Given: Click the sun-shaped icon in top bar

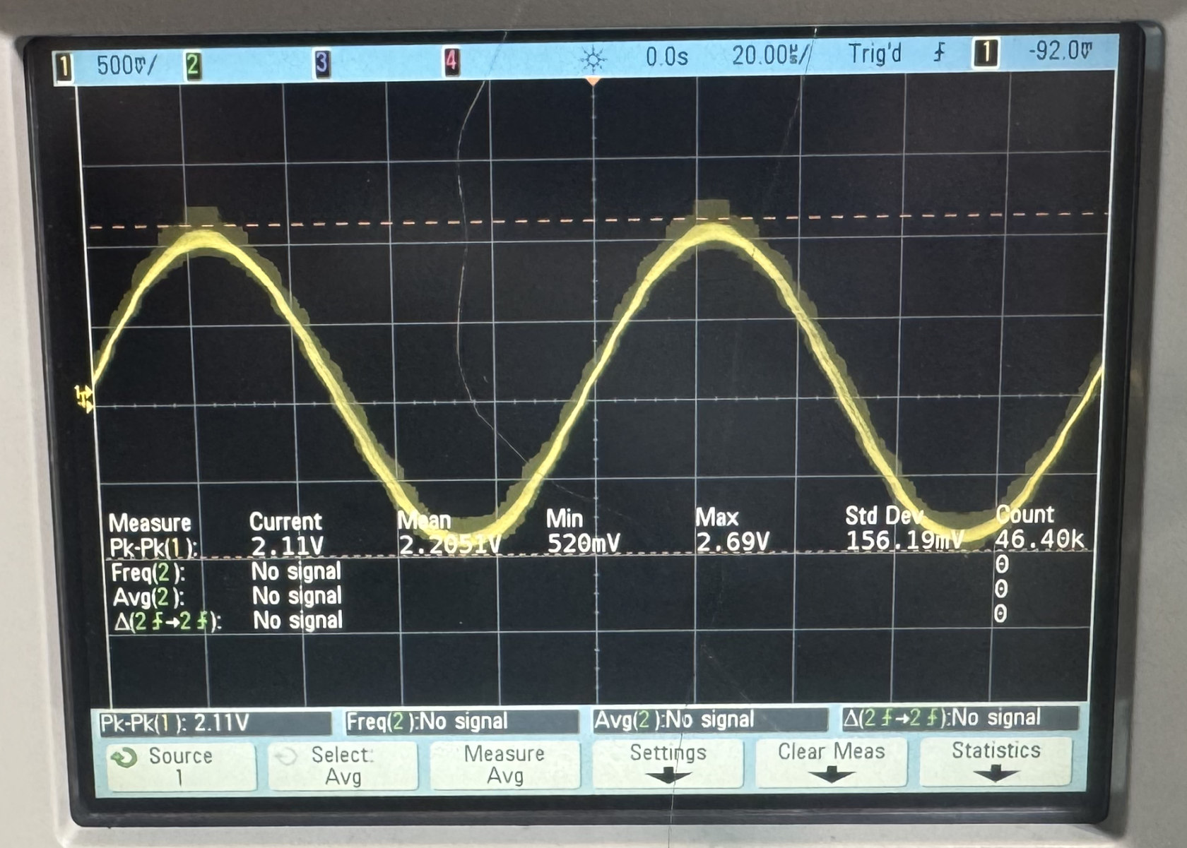Looking at the screenshot, I should (x=593, y=60).
